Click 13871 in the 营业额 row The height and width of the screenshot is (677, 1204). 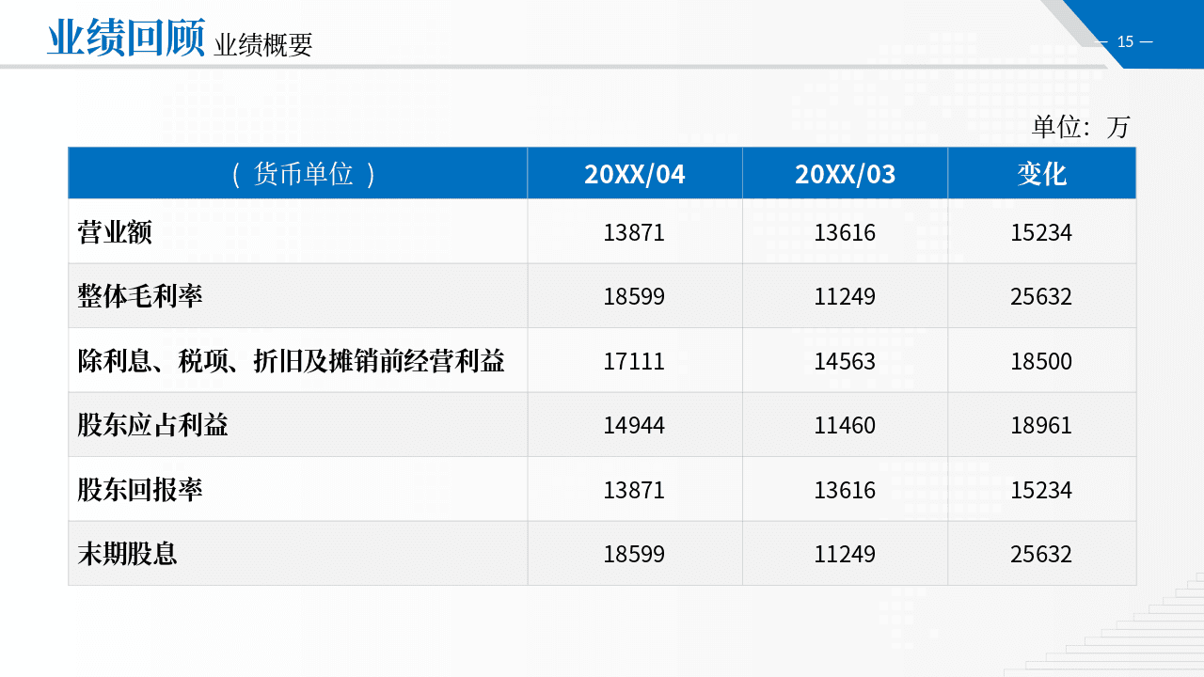pos(634,232)
